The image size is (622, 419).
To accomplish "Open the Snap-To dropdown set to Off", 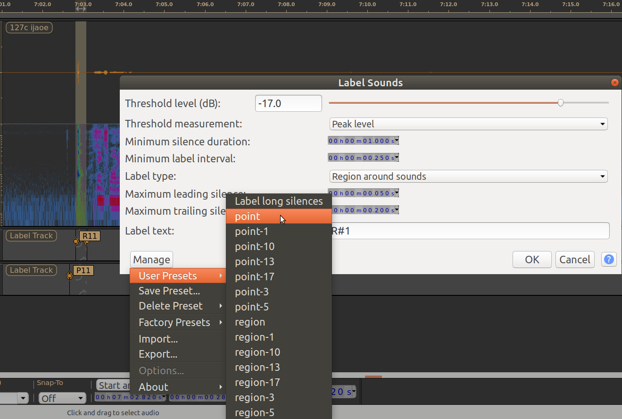I will [62, 398].
